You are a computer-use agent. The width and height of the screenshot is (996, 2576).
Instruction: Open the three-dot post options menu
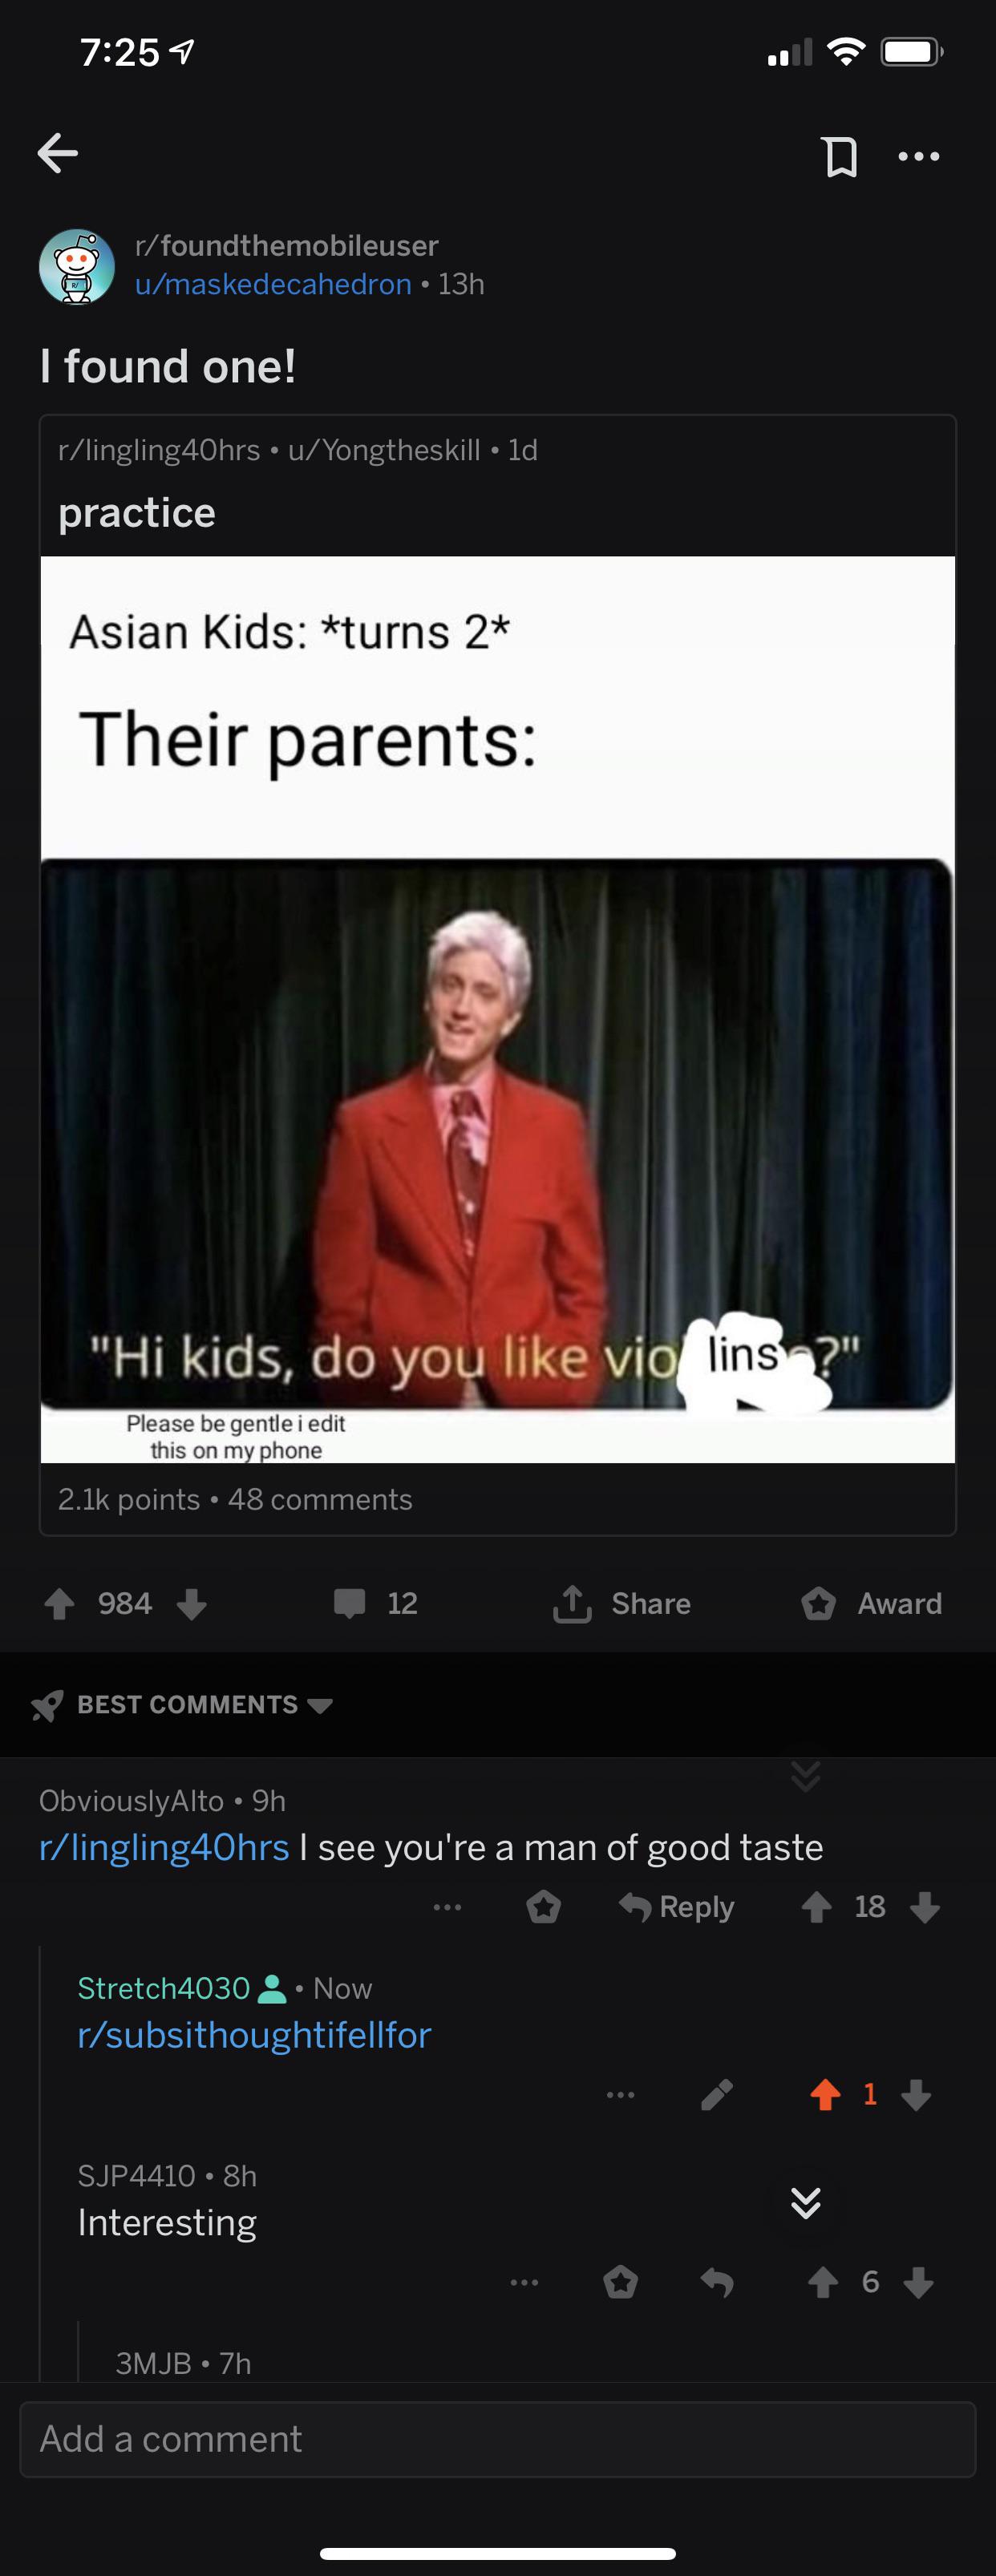[919, 156]
